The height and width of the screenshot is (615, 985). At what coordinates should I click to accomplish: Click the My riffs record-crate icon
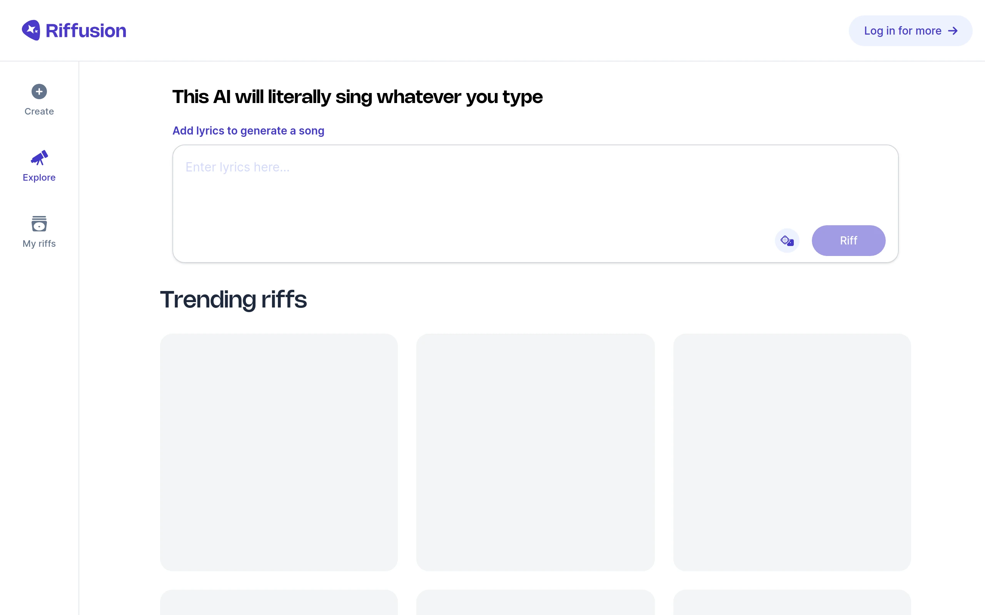38,224
